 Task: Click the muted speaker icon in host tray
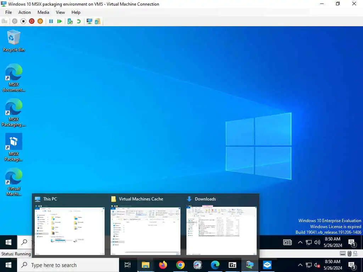tap(317, 265)
